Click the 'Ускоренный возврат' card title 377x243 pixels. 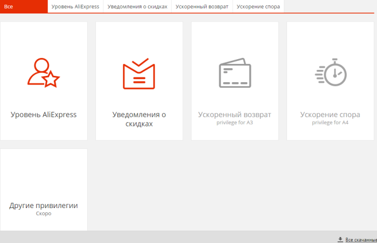[x=235, y=115]
